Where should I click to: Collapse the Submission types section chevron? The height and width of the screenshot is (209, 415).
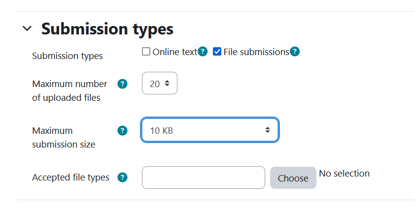27,28
